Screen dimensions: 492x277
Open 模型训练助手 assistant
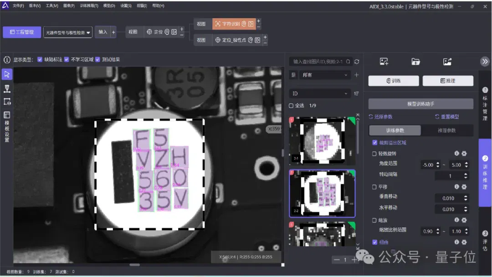[x=421, y=104]
